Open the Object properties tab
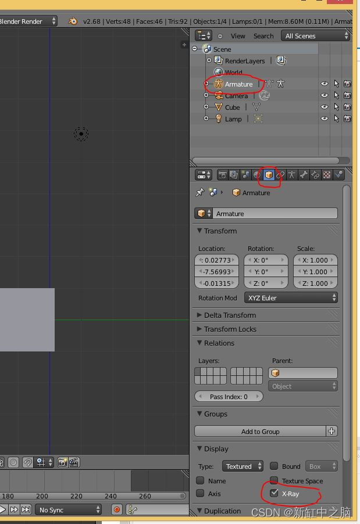Viewport: 360px width, 524px height. [269, 175]
